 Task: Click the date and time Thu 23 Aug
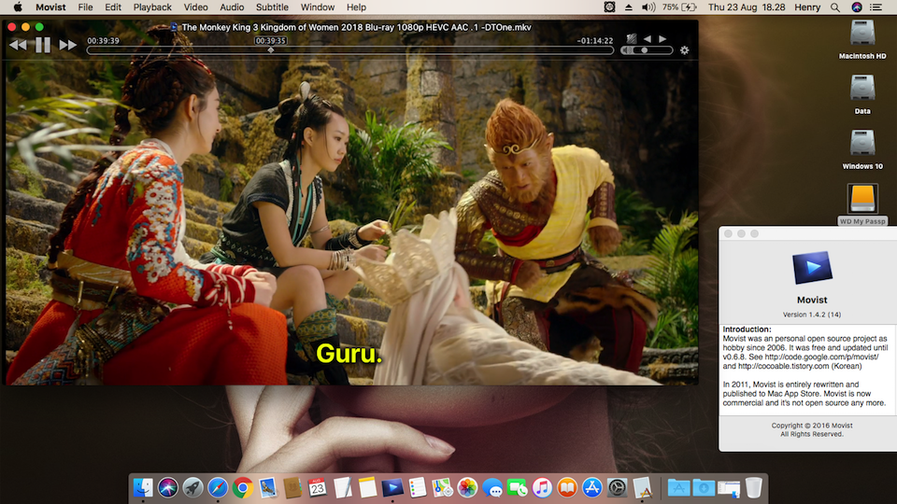point(747,7)
